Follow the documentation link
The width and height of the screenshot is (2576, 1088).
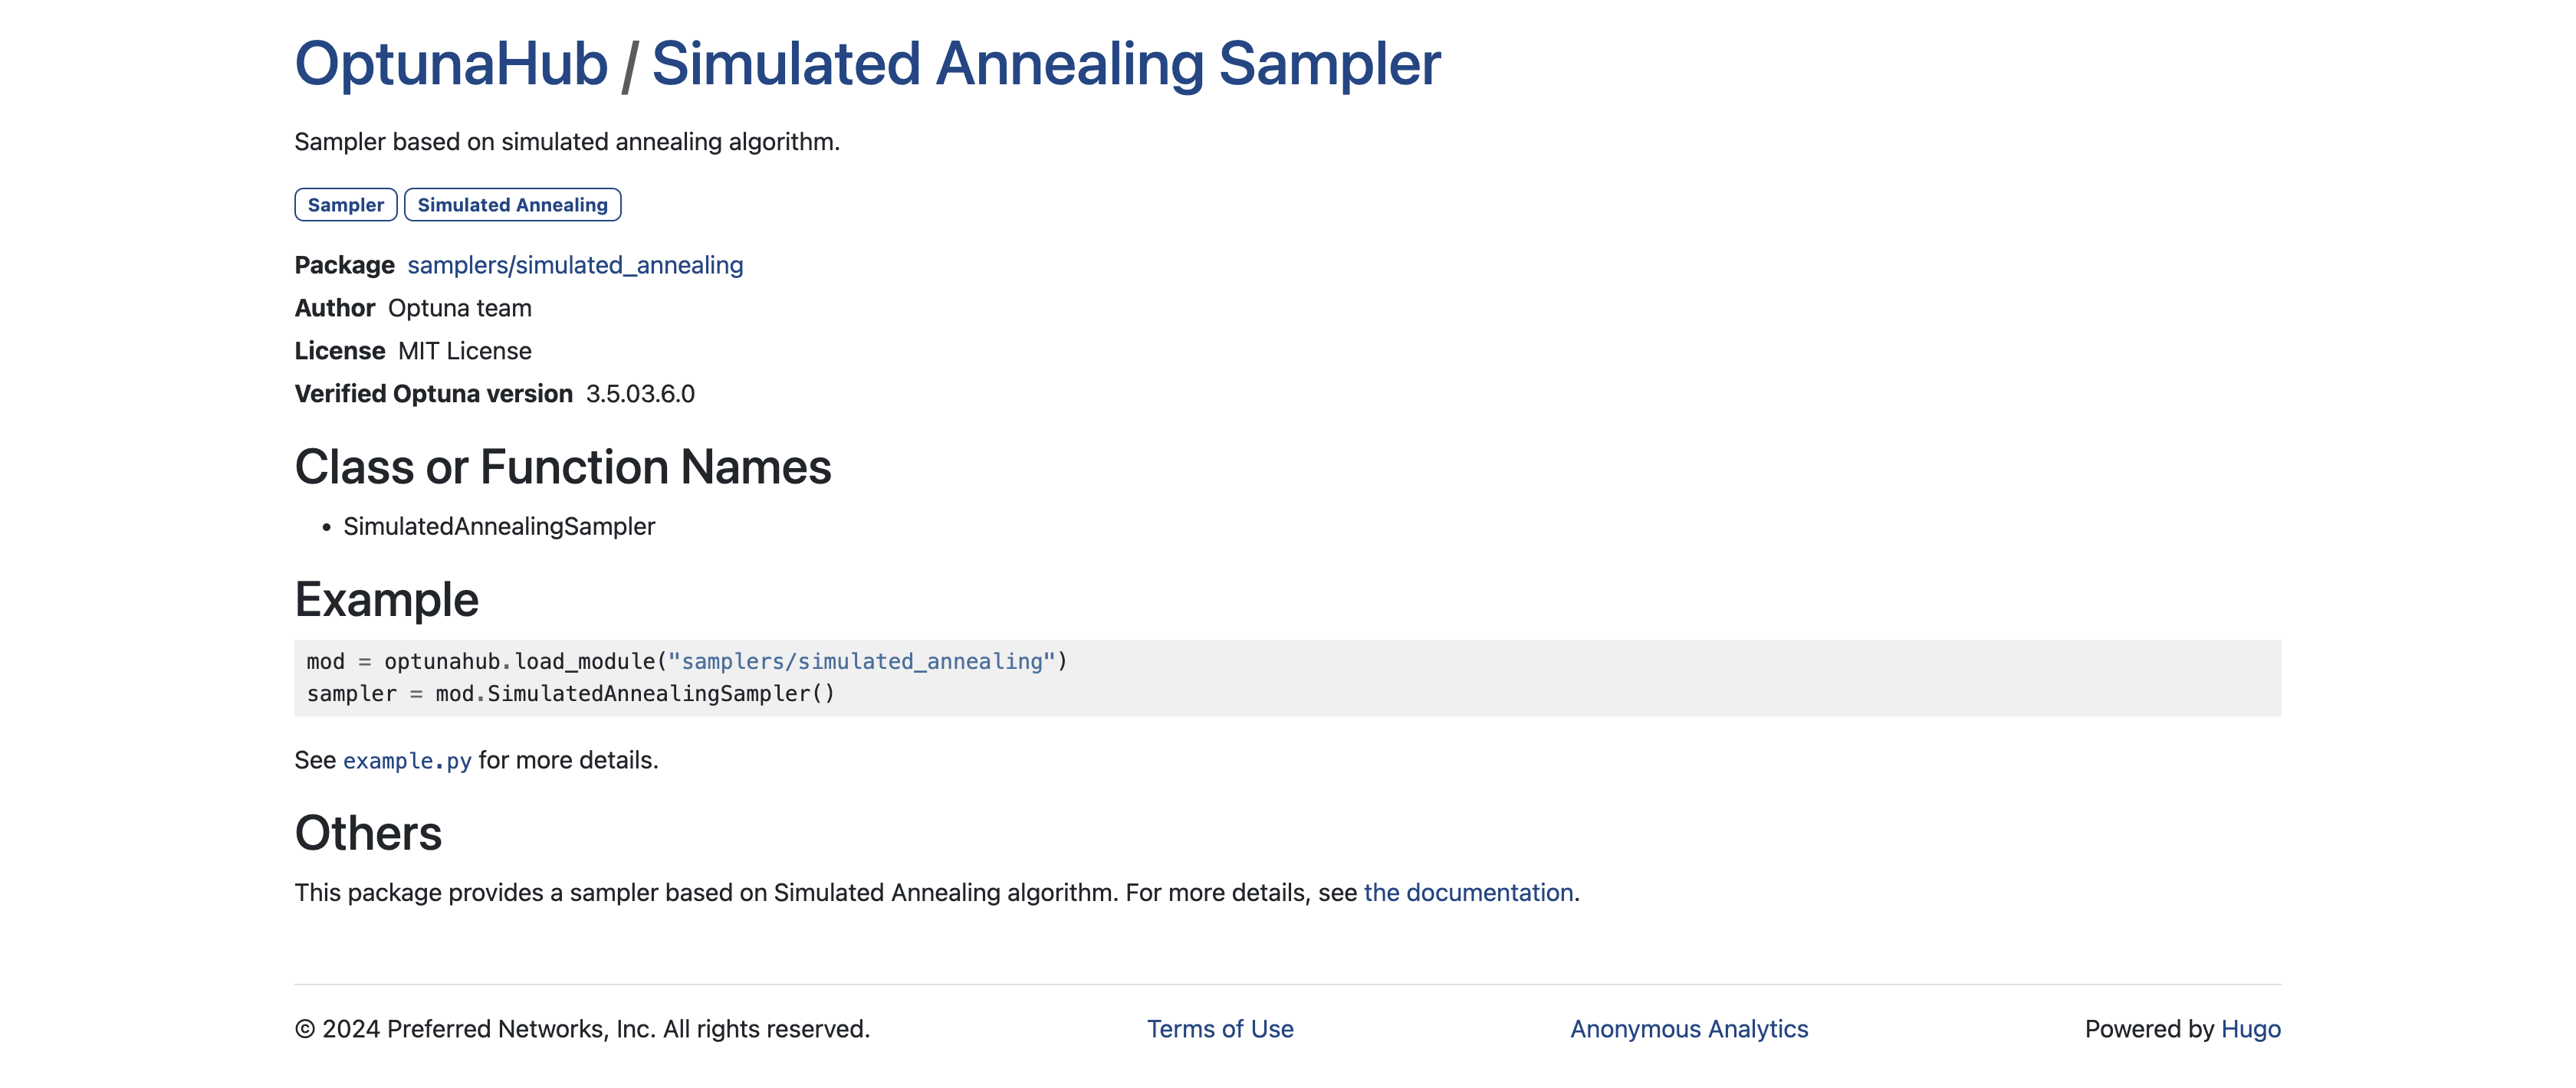tap(1468, 892)
